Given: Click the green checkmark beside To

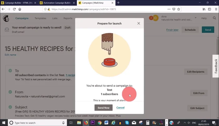Looking at the screenshot, I should tap(10, 71).
